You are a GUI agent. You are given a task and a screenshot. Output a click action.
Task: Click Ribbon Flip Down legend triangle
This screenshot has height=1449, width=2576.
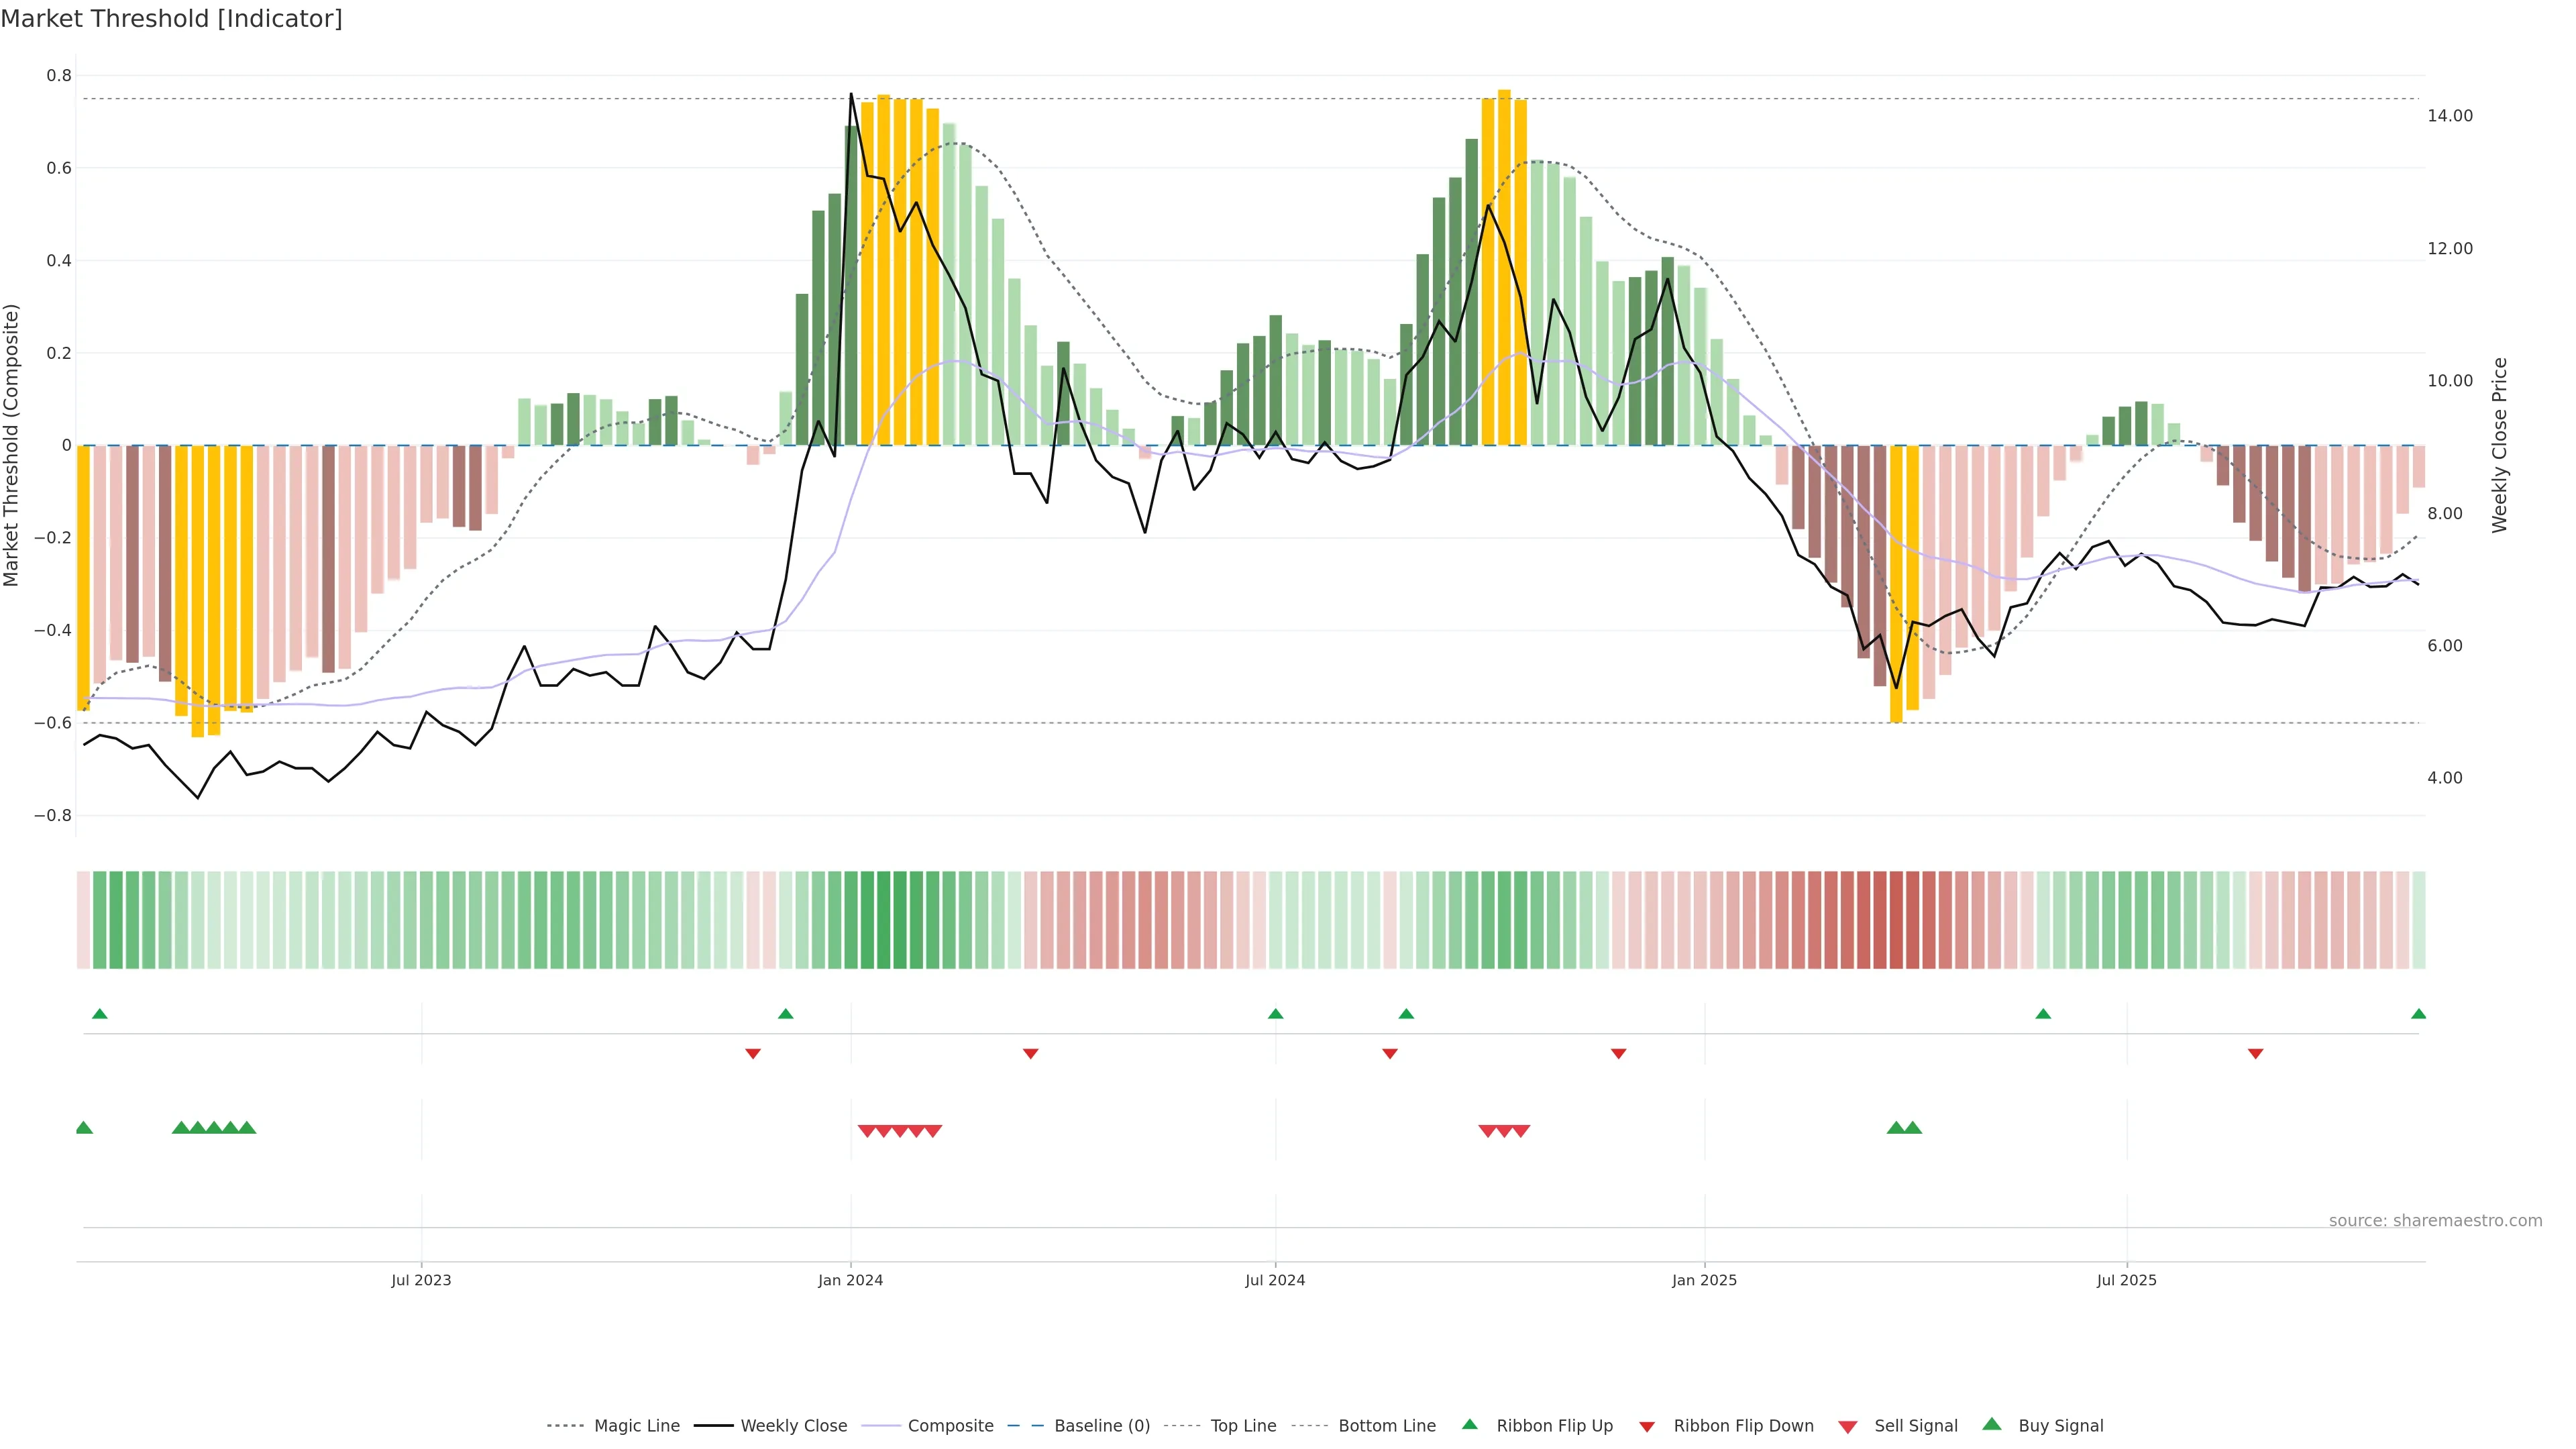coord(1647,1427)
